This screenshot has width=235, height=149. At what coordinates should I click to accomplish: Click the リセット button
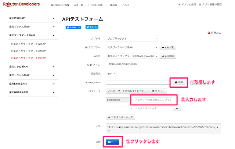[158, 91]
